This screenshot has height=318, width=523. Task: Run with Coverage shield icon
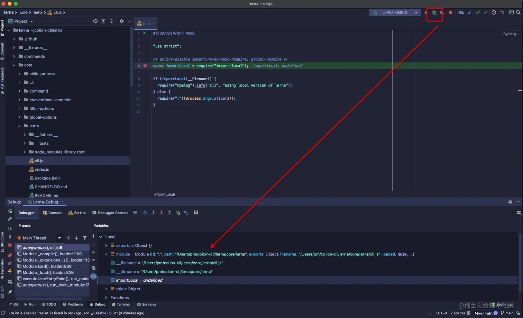442,12
